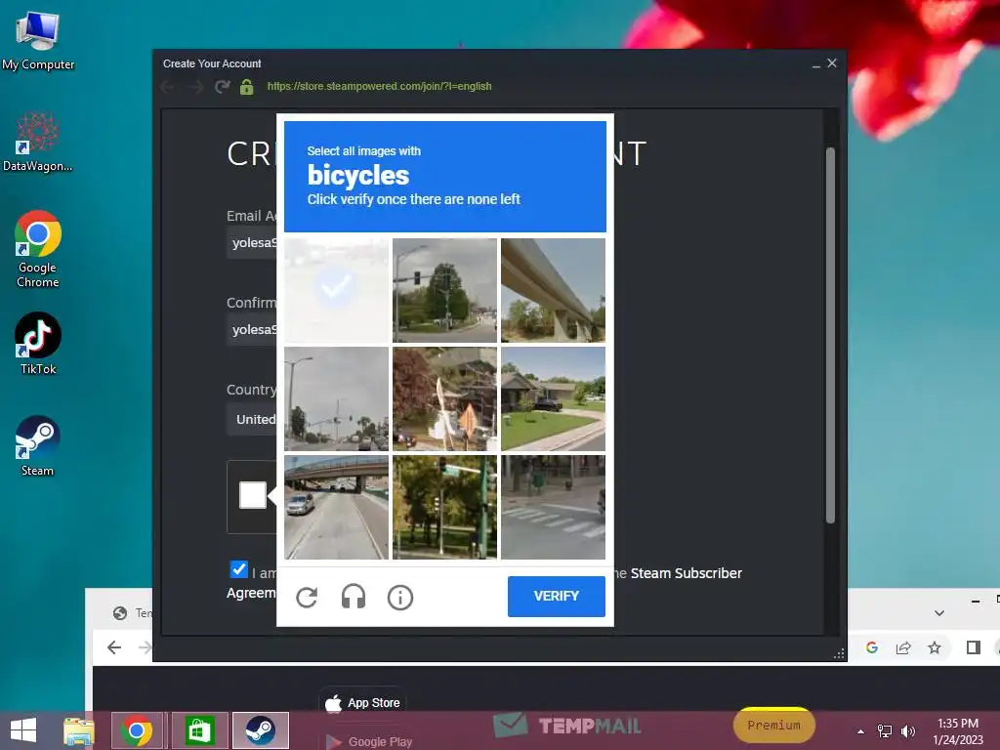This screenshot has width=1000, height=750.
Task: Open the TikTok desktop shortcut
Action: click(38, 343)
